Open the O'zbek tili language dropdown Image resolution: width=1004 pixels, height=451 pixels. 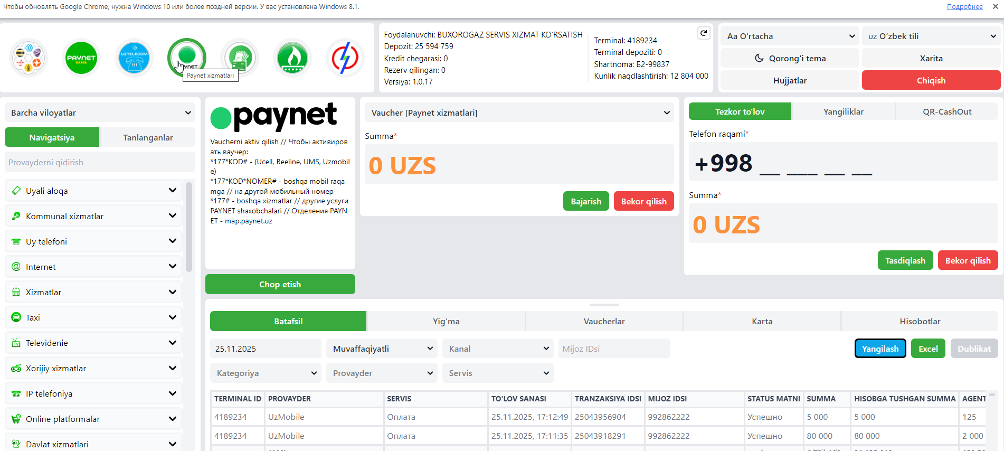931,36
